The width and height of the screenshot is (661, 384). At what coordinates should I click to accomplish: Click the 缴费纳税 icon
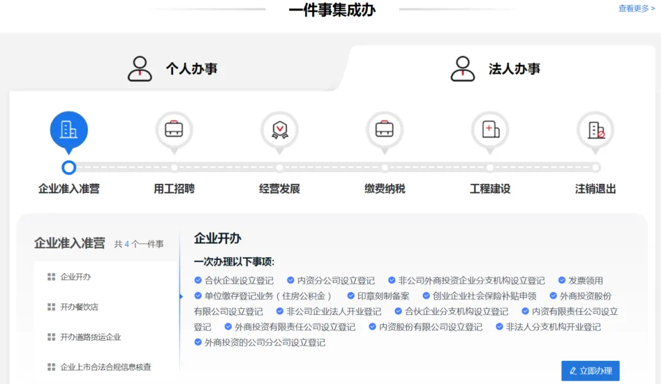tap(384, 129)
